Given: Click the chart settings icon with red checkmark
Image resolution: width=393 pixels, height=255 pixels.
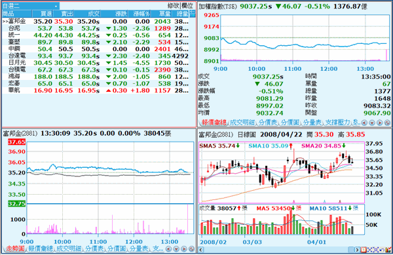Looking at the screenshot, I should (x=388, y=250).
